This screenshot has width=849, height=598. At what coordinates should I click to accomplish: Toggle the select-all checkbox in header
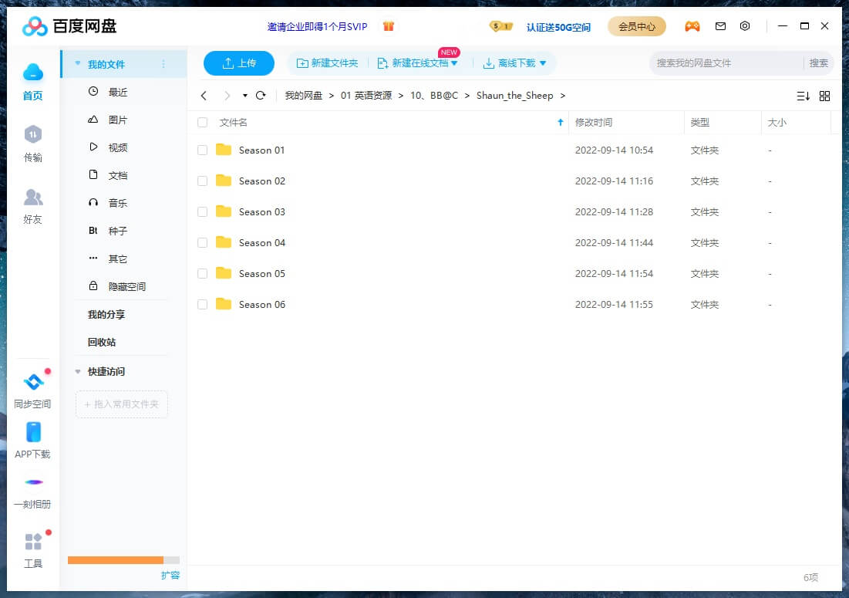tap(203, 123)
